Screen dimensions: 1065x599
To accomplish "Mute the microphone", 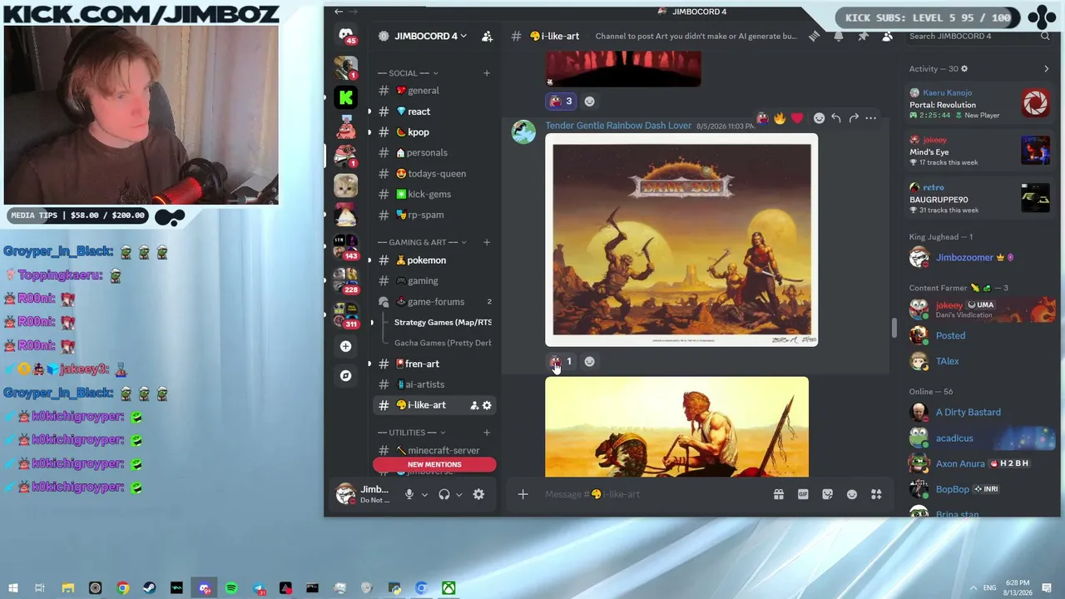I will 409,494.
